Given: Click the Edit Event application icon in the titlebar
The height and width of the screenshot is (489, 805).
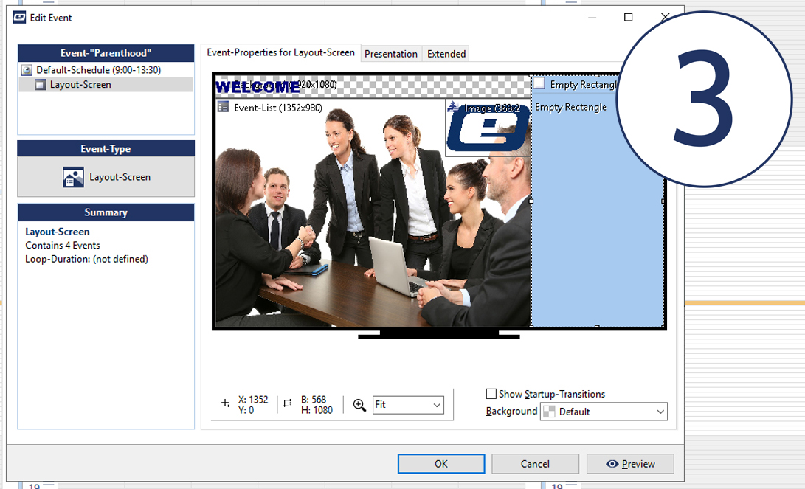Looking at the screenshot, I should click(x=18, y=17).
